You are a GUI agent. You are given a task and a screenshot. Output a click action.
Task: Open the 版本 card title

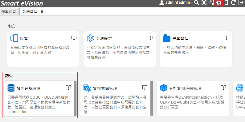[x=24, y=39]
